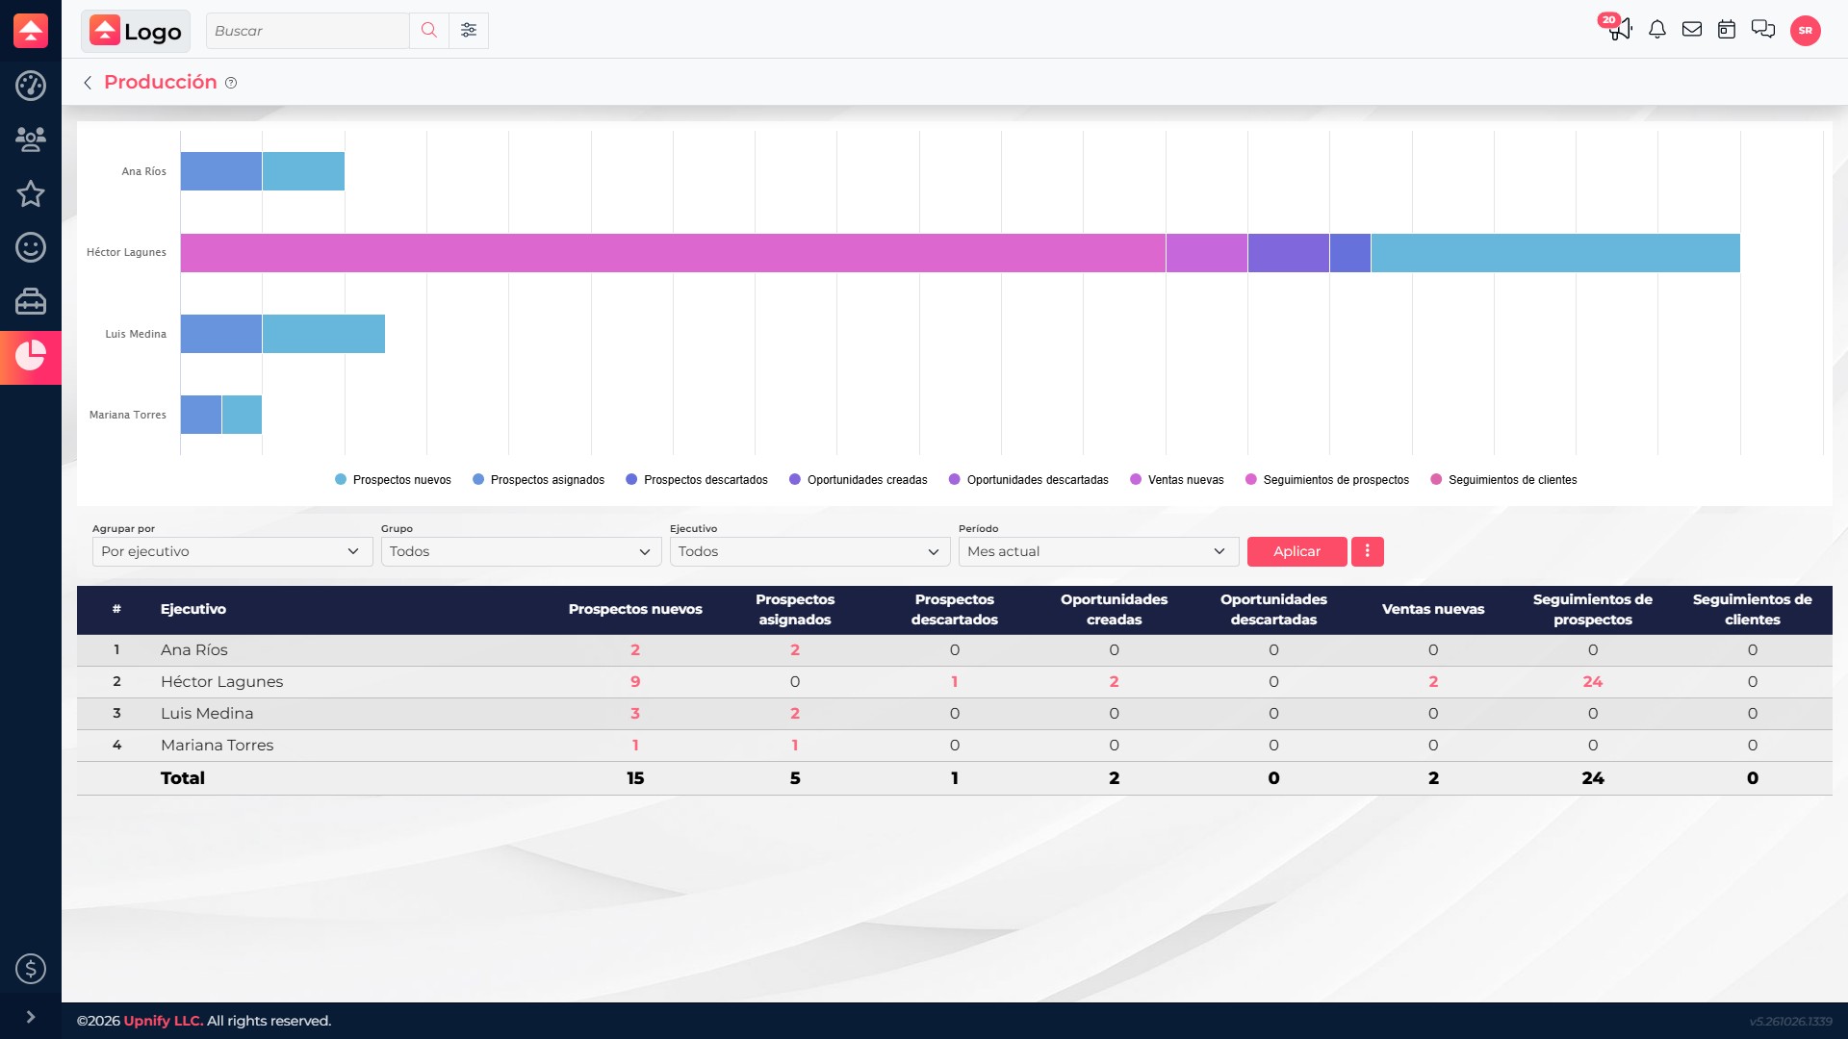The height and width of the screenshot is (1039, 1848).
Task: Toggle Seguimientos de prospectos legend series
Action: click(x=1327, y=480)
